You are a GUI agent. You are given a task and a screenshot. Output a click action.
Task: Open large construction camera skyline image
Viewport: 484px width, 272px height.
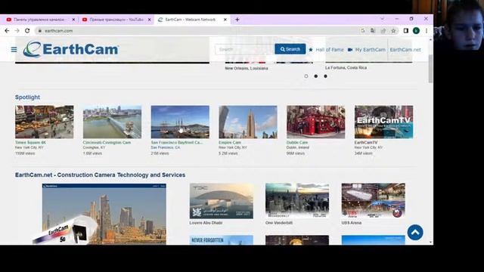pos(104,214)
